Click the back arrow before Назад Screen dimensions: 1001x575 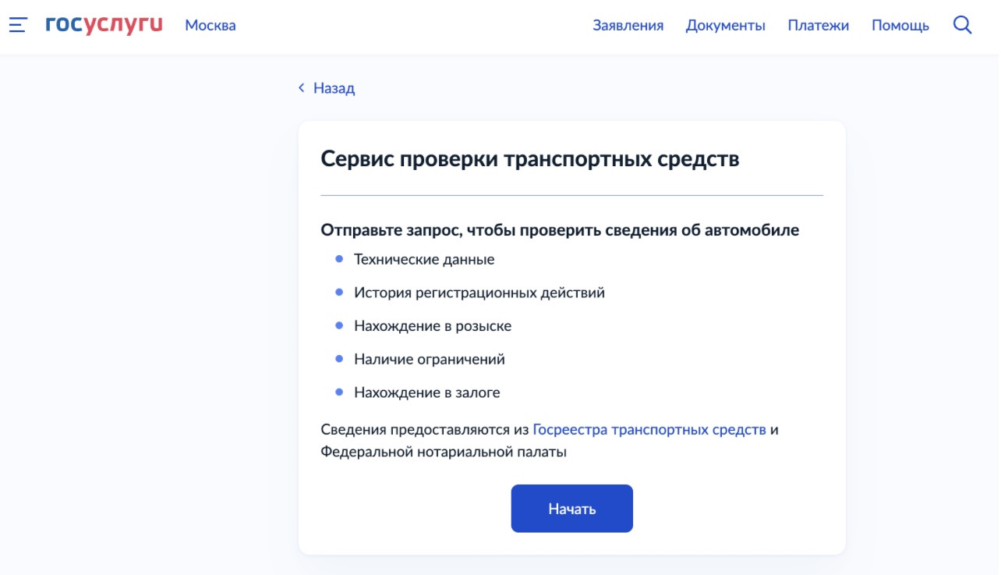(x=300, y=88)
